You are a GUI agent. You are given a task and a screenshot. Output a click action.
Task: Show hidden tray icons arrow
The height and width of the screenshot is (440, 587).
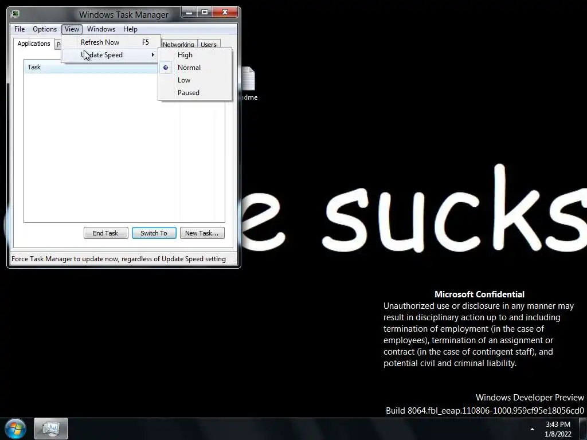[x=532, y=429]
